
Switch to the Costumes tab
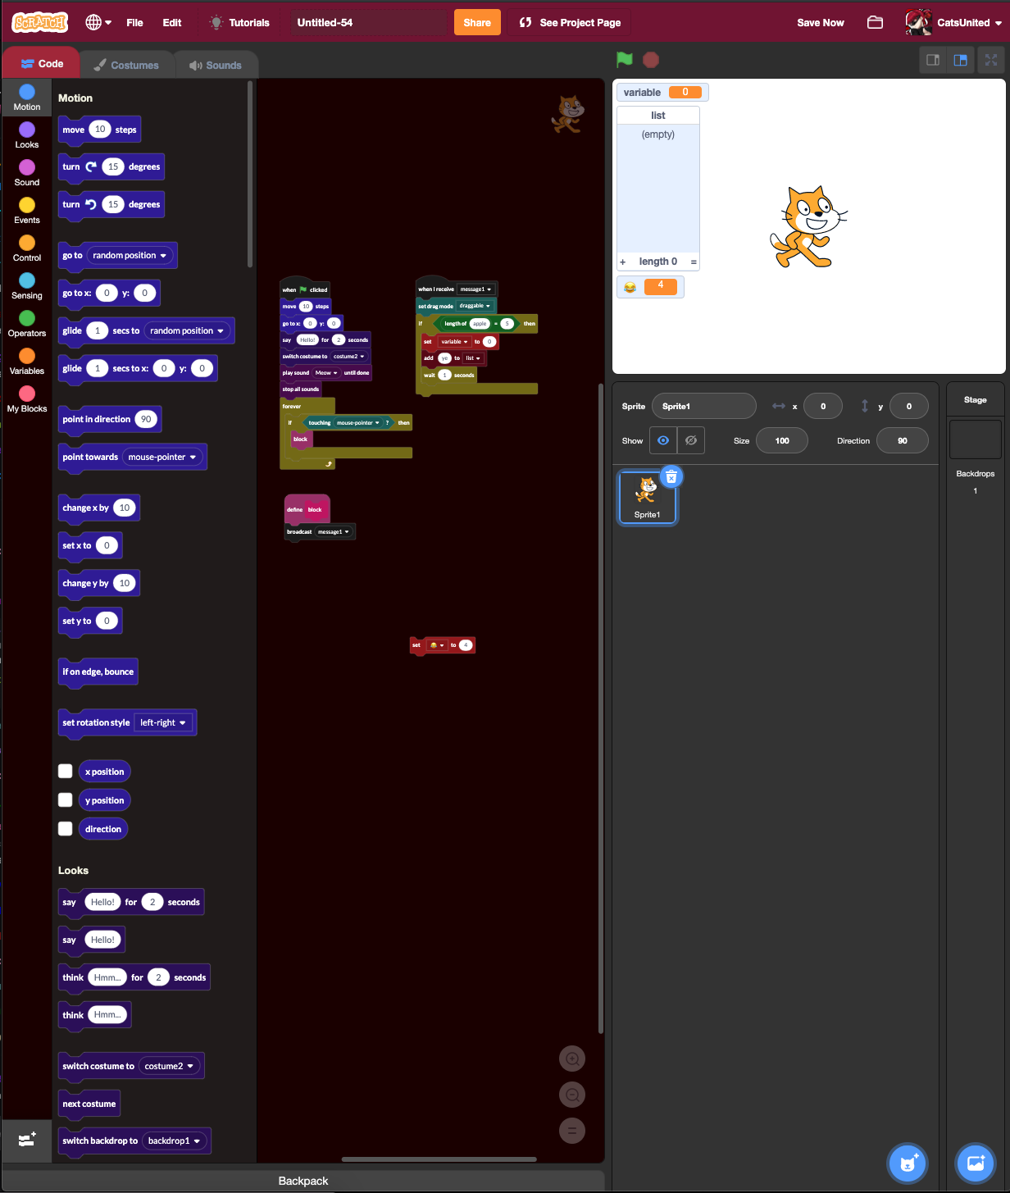pos(126,64)
